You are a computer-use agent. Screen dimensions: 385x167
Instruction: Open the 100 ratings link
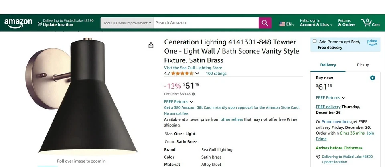tap(216, 74)
